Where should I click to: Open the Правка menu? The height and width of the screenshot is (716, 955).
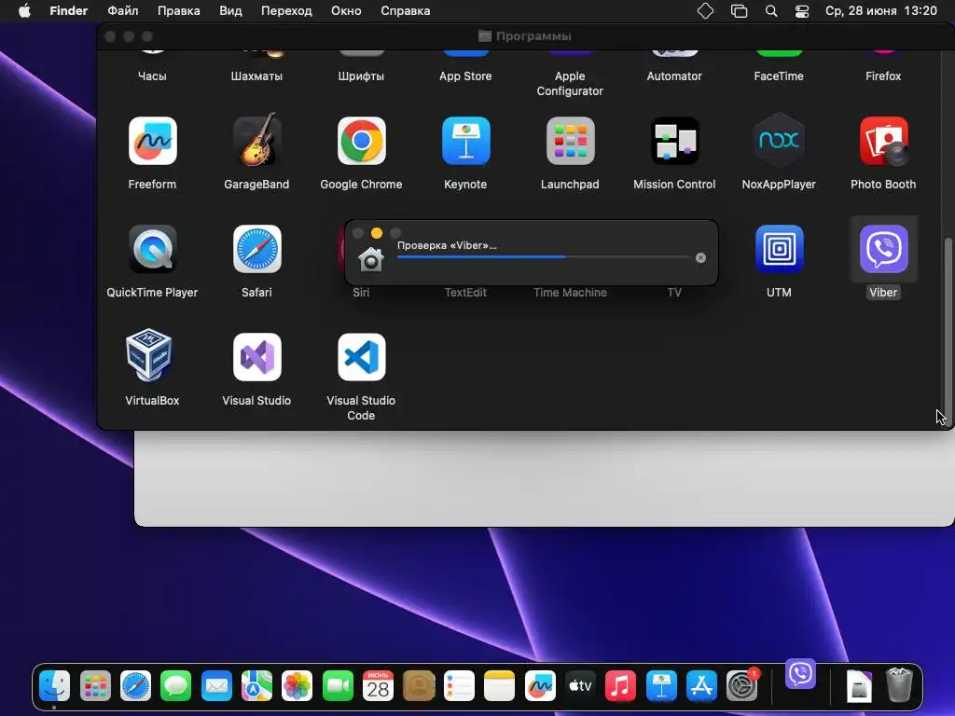178,11
